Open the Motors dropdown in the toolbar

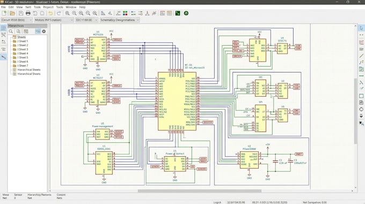[x=54, y=20]
